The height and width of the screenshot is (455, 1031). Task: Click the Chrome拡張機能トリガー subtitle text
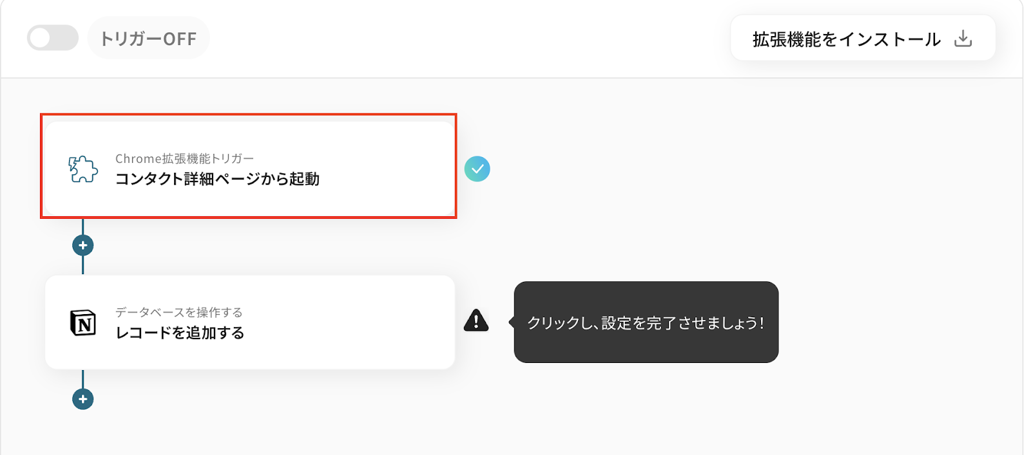coord(184,158)
